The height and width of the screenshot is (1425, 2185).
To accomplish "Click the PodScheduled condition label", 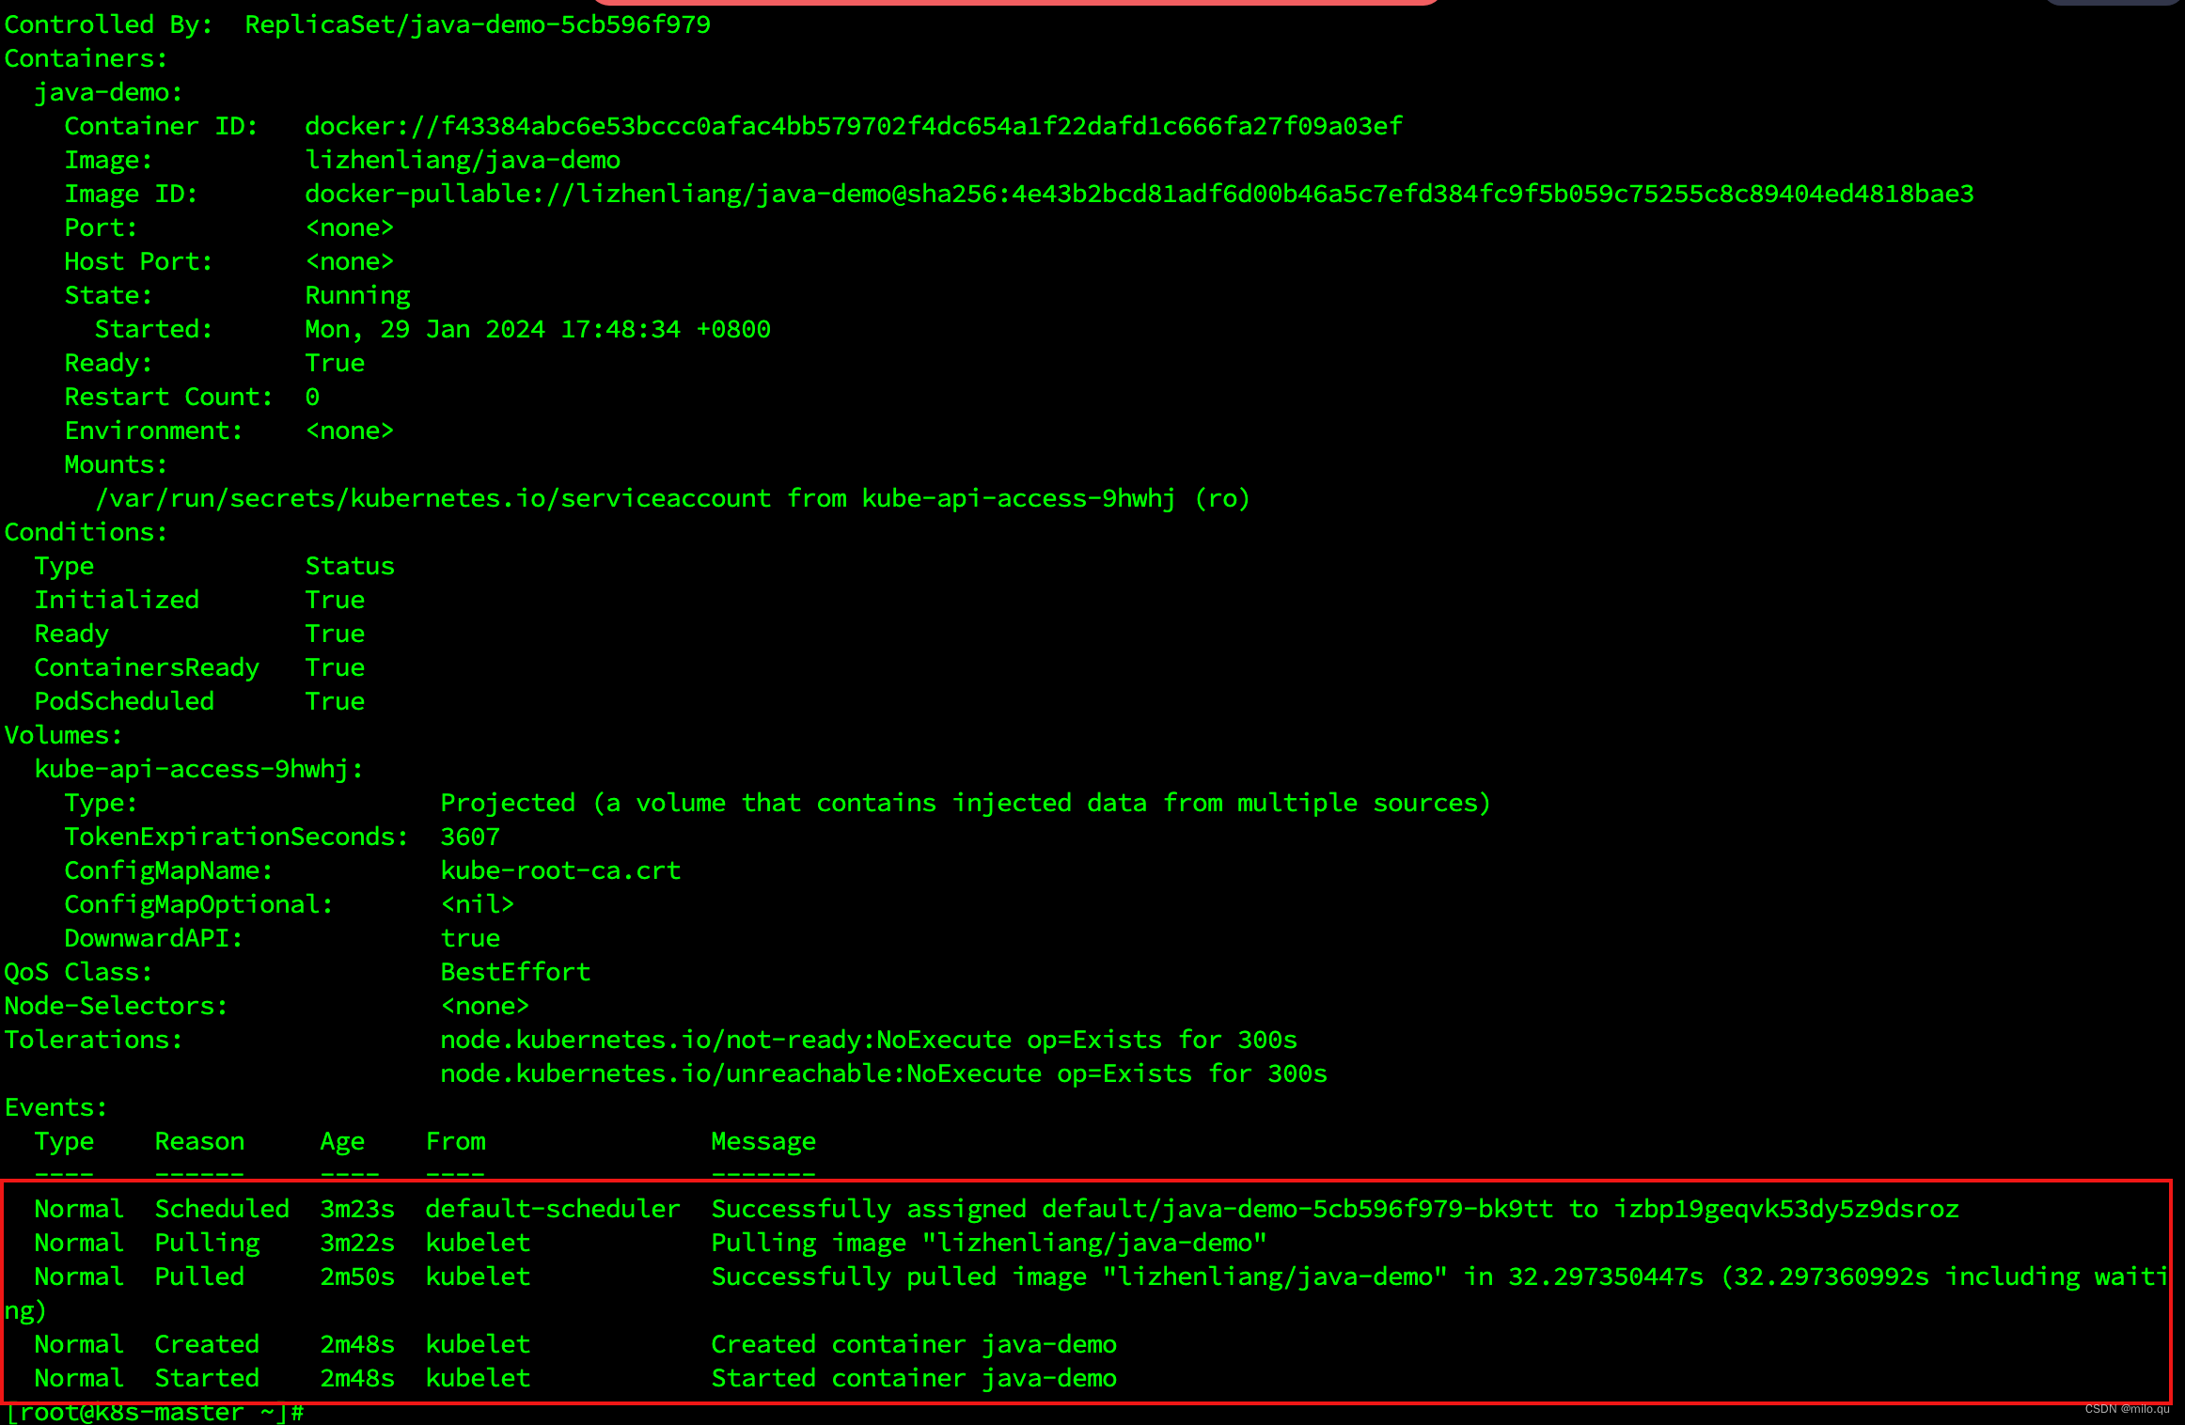I will [x=124, y=701].
